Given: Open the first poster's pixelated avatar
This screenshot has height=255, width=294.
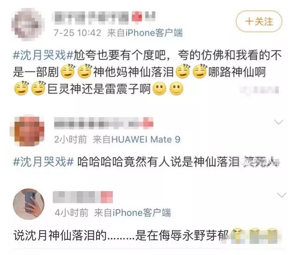Looking at the screenshot, I should tap(28, 25).
